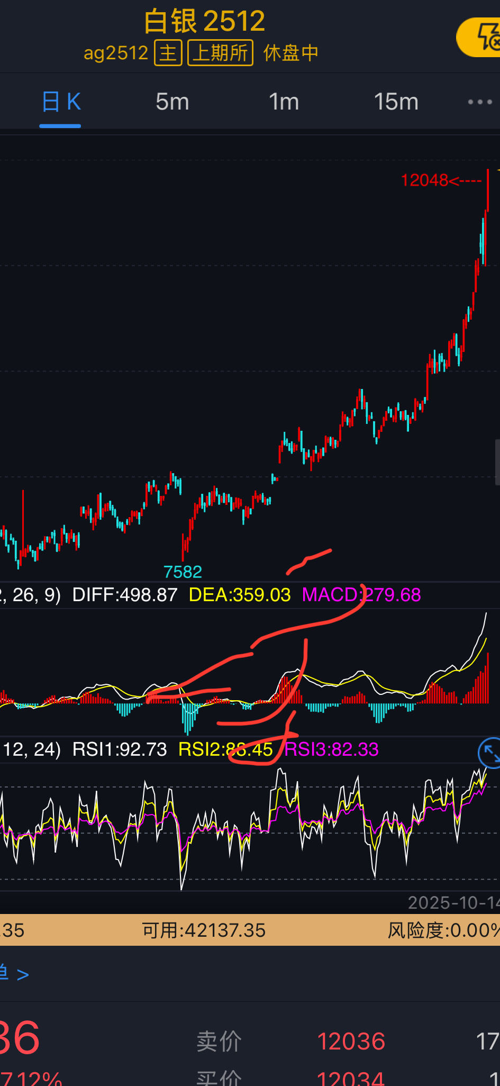Tap the latest candlestick on price chart
This screenshot has width=500, height=1086.
point(487,191)
